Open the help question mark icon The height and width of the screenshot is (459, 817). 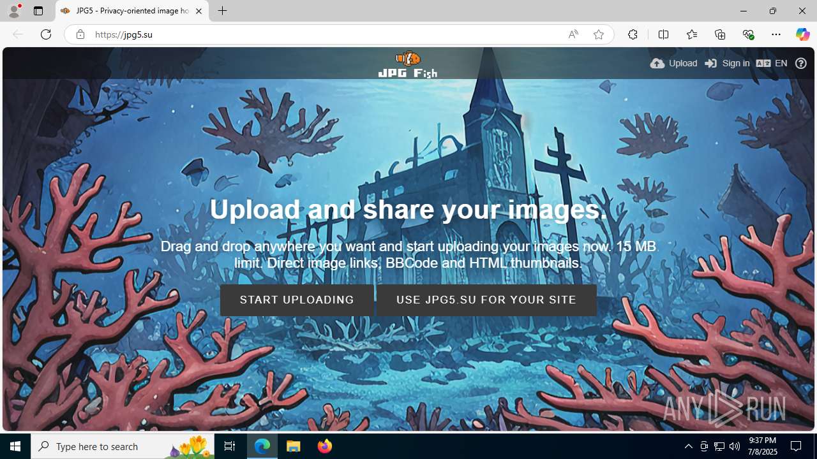pyautogui.click(x=801, y=63)
